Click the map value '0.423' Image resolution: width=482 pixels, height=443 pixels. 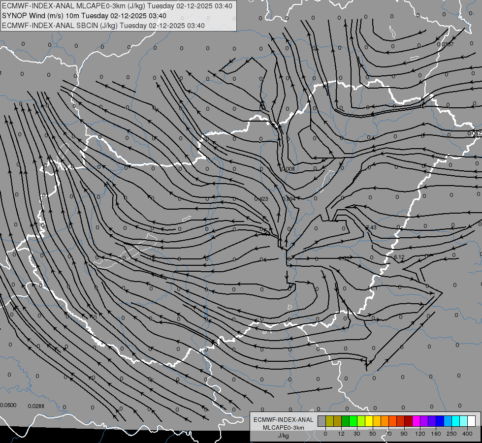(261, 199)
